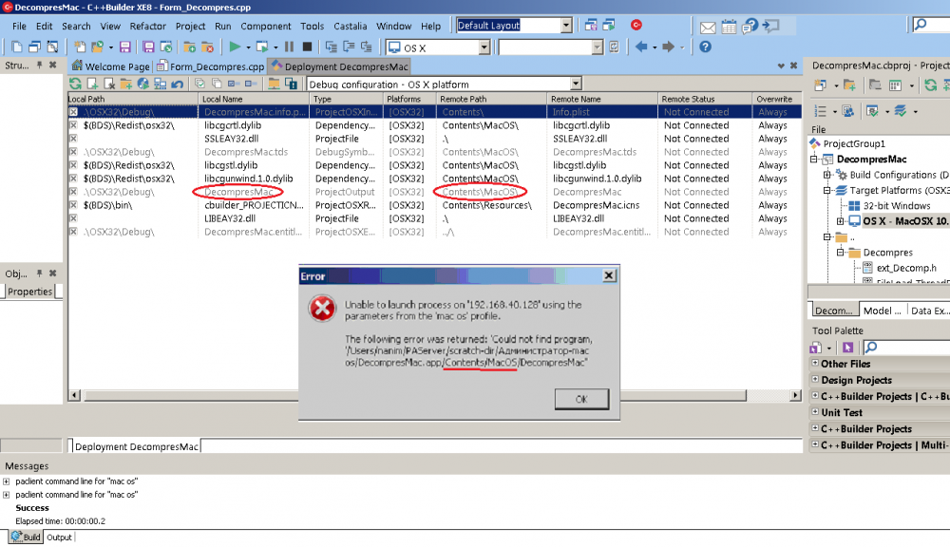
Task: Click the Local Name column header
Action: click(x=254, y=99)
